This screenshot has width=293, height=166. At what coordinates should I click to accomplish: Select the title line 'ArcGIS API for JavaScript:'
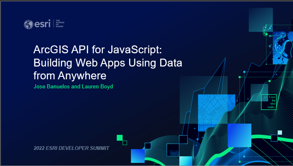[x=98, y=50]
